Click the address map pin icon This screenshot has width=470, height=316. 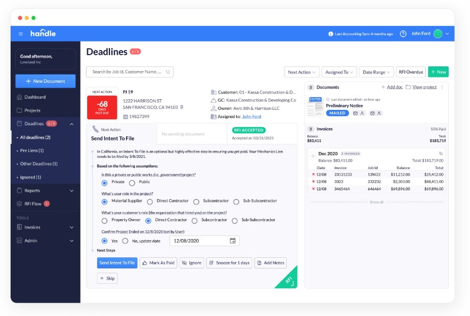point(181,107)
